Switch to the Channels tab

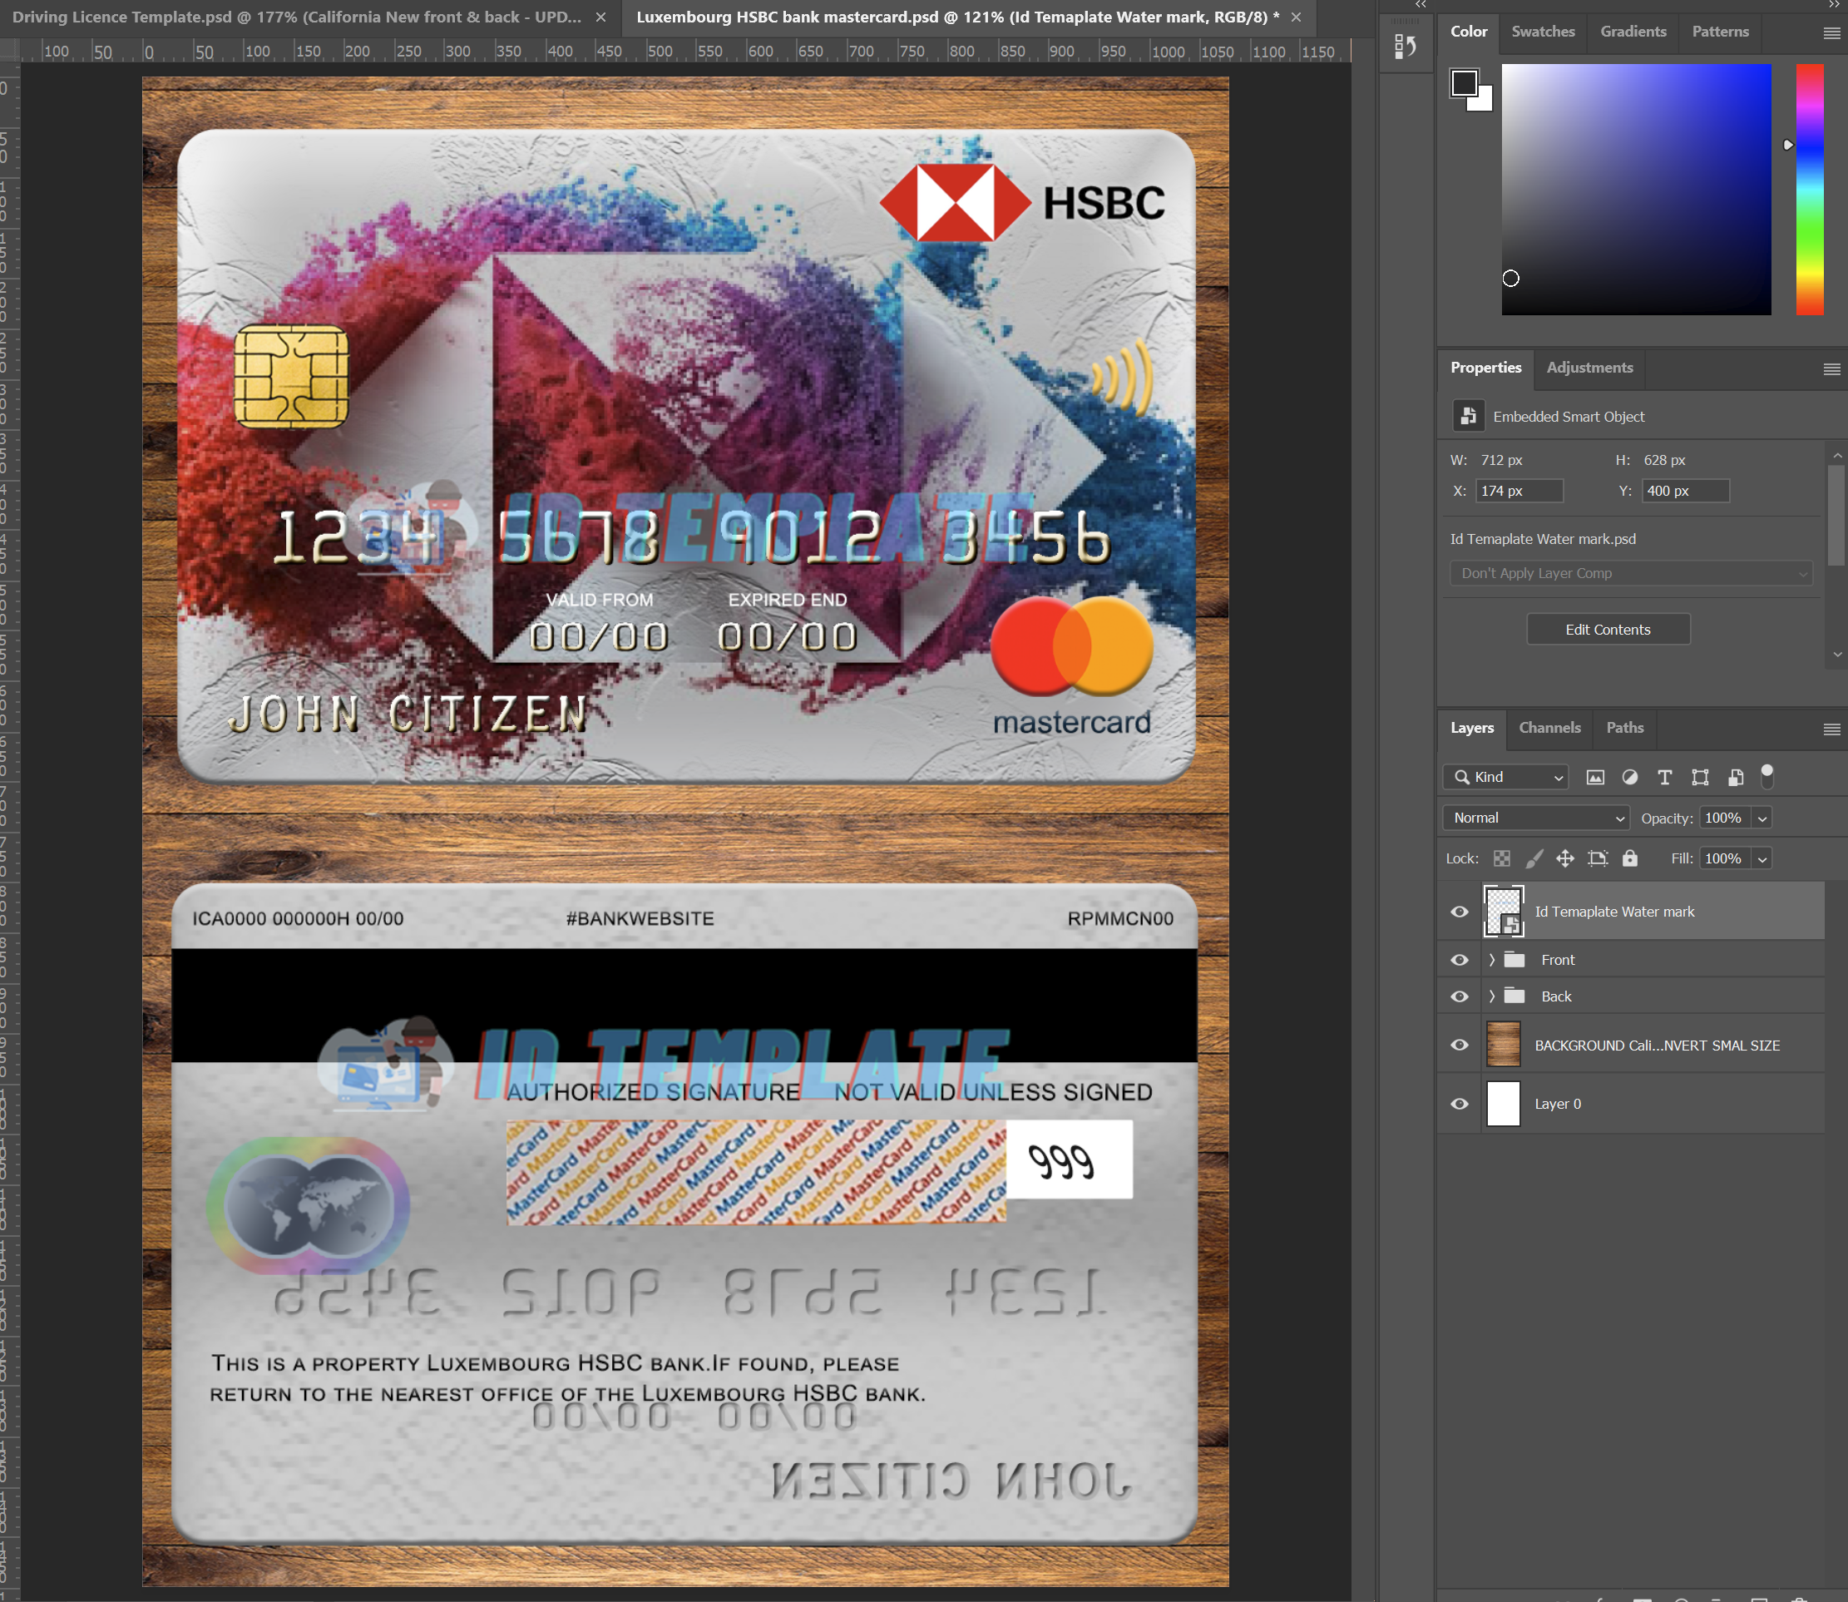click(1549, 728)
